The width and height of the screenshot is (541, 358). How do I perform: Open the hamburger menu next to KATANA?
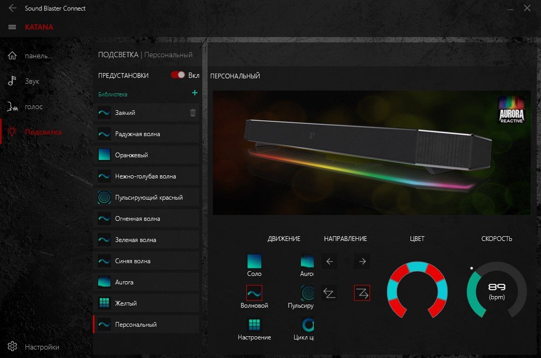coord(12,27)
